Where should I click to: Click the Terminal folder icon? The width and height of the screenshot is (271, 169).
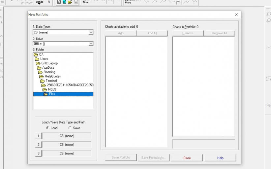tap(43, 81)
